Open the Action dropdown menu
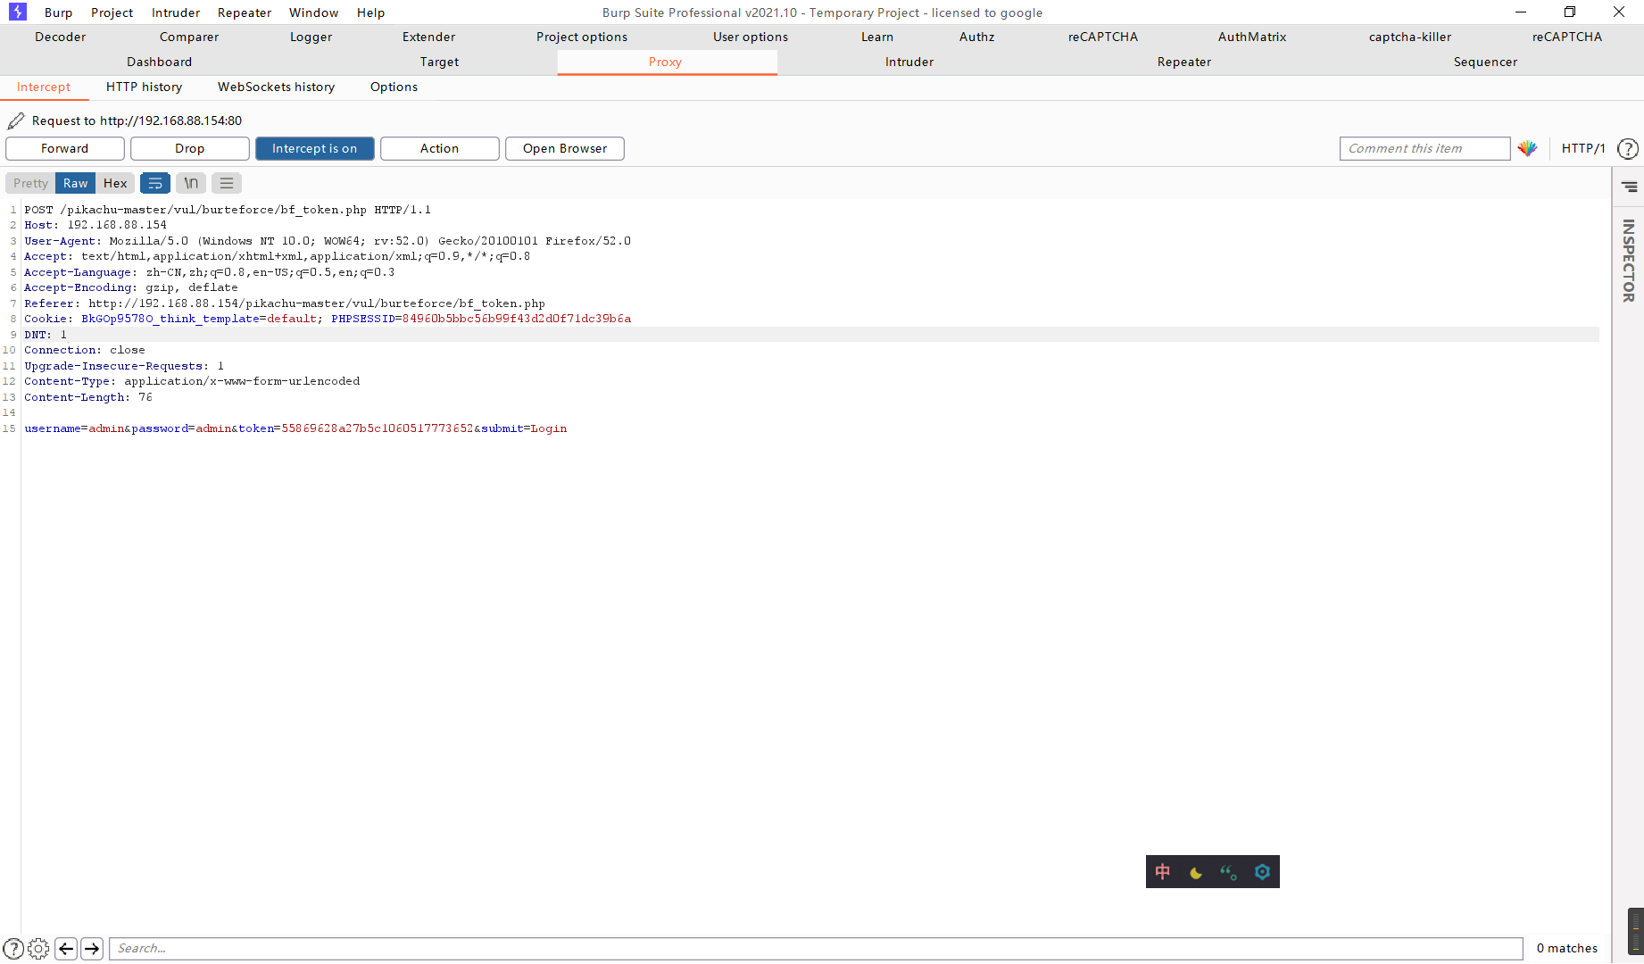Viewport: 1644px width, 964px height. point(439,148)
